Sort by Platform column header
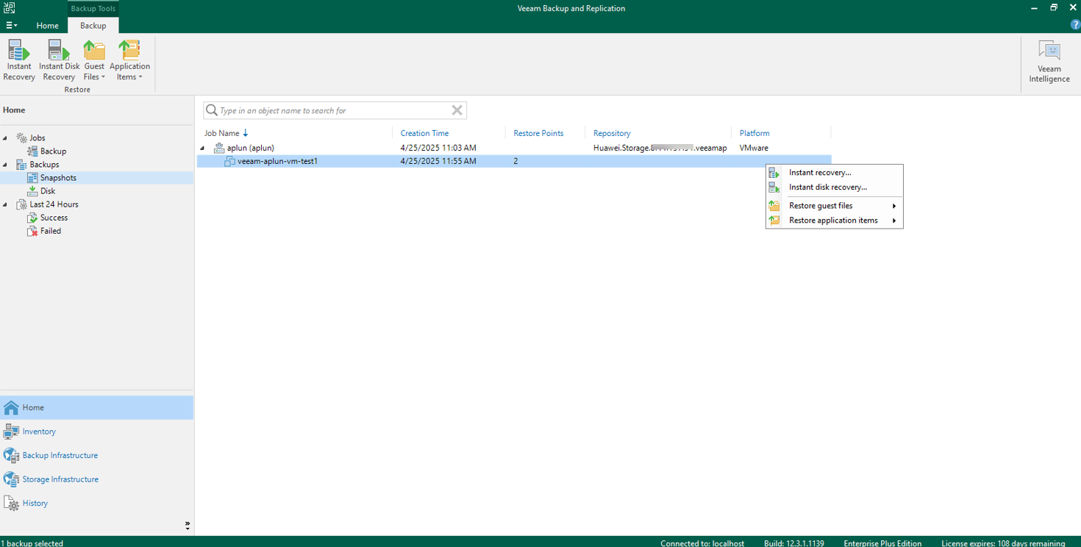 pyautogui.click(x=754, y=133)
